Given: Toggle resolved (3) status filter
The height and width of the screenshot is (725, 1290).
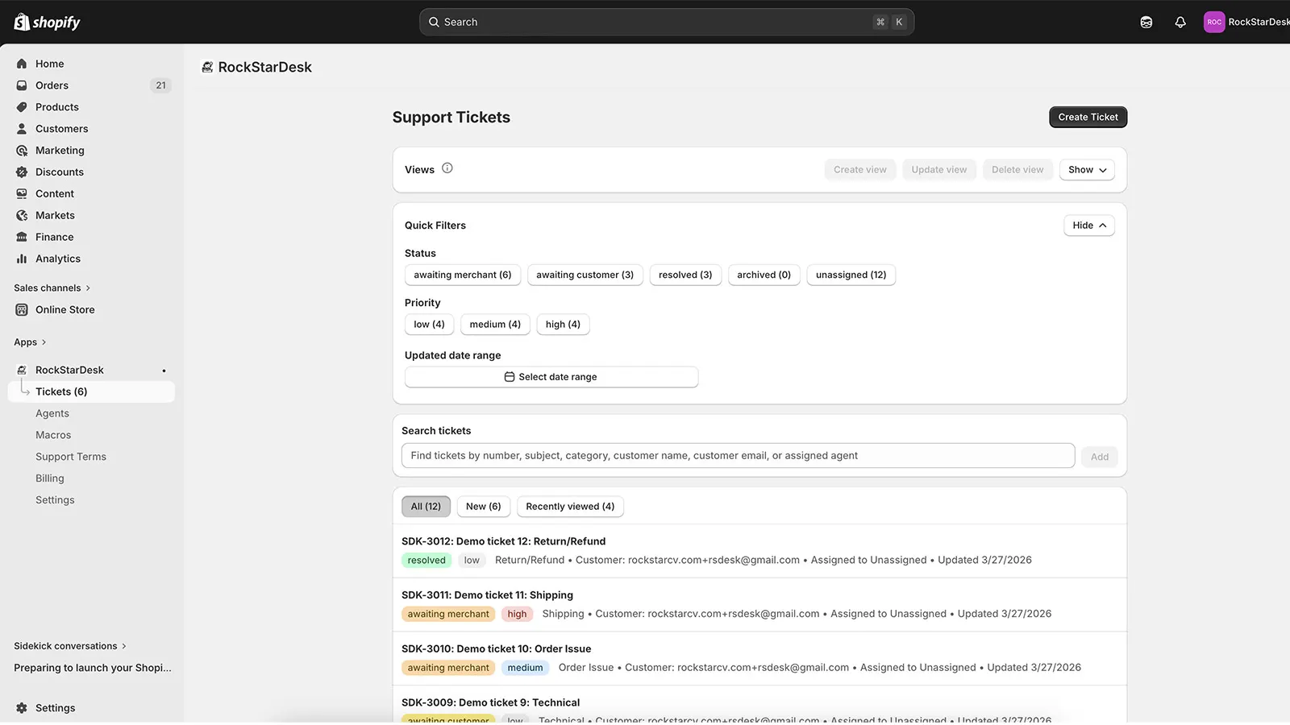Looking at the screenshot, I should tap(685, 275).
